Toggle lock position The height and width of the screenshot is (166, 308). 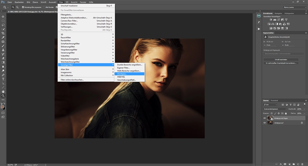tap(279, 113)
